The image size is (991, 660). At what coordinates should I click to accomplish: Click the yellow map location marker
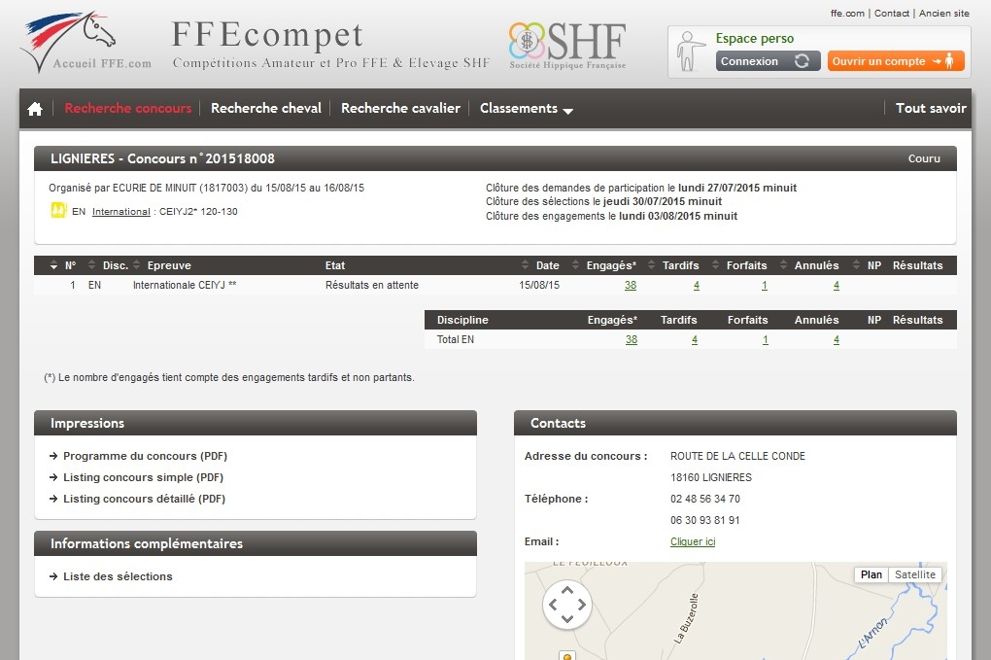pyautogui.click(x=566, y=656)
